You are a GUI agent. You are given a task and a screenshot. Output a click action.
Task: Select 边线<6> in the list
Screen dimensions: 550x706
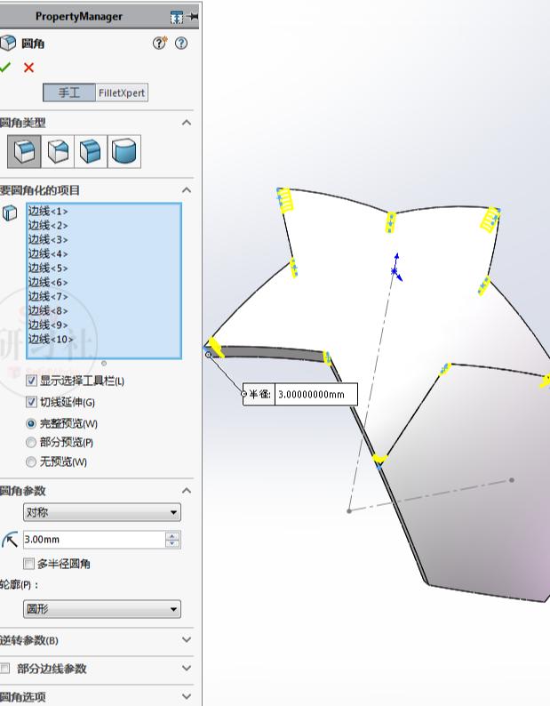48,282
